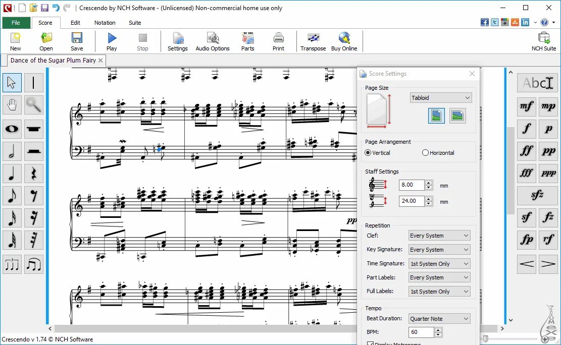The image size is (561, 345).
Task: Select portrait page orientation
Action: (436, 116)
